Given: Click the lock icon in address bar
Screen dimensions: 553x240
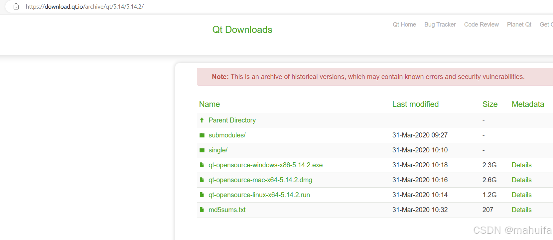Looking at the screenshot, I should pyautogui.click(x=16, y=7).
